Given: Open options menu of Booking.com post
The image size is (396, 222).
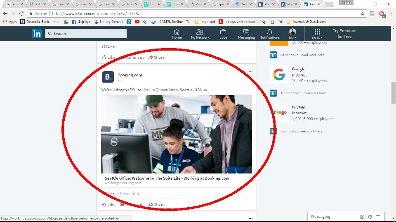Looking at the screenshot, I should click(x=250, y=71).
